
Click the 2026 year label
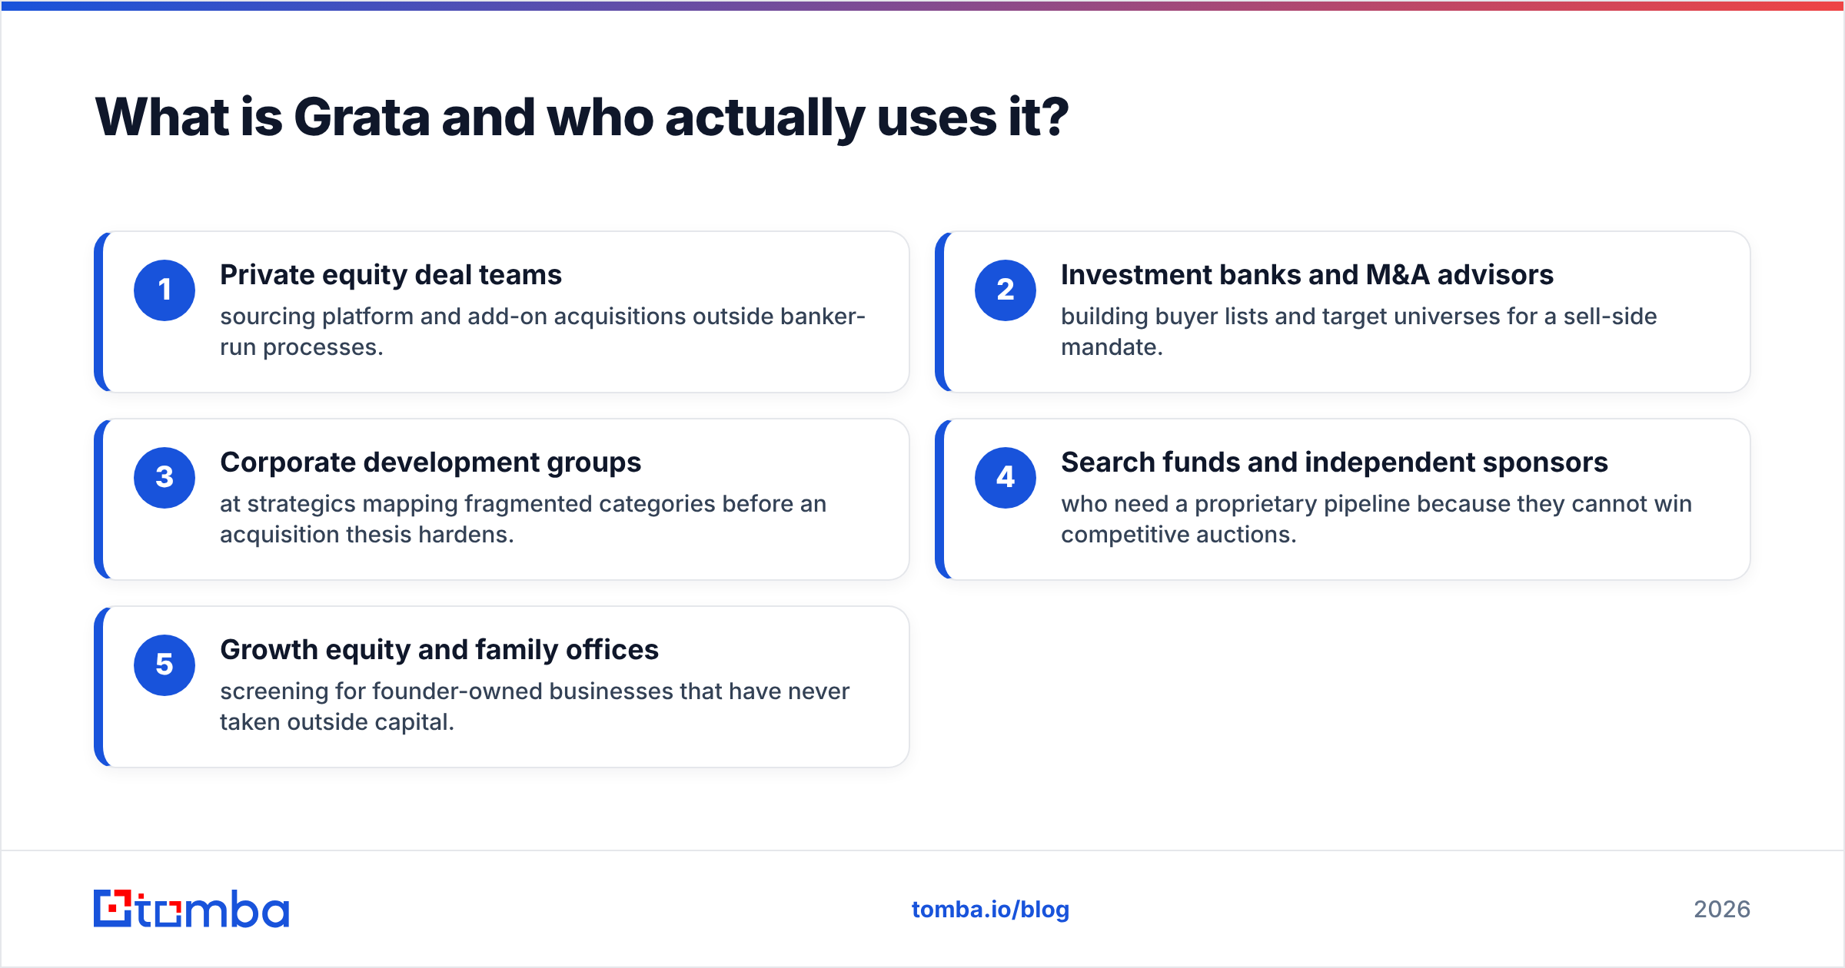pyautogui.click(x=1722, y=910)
